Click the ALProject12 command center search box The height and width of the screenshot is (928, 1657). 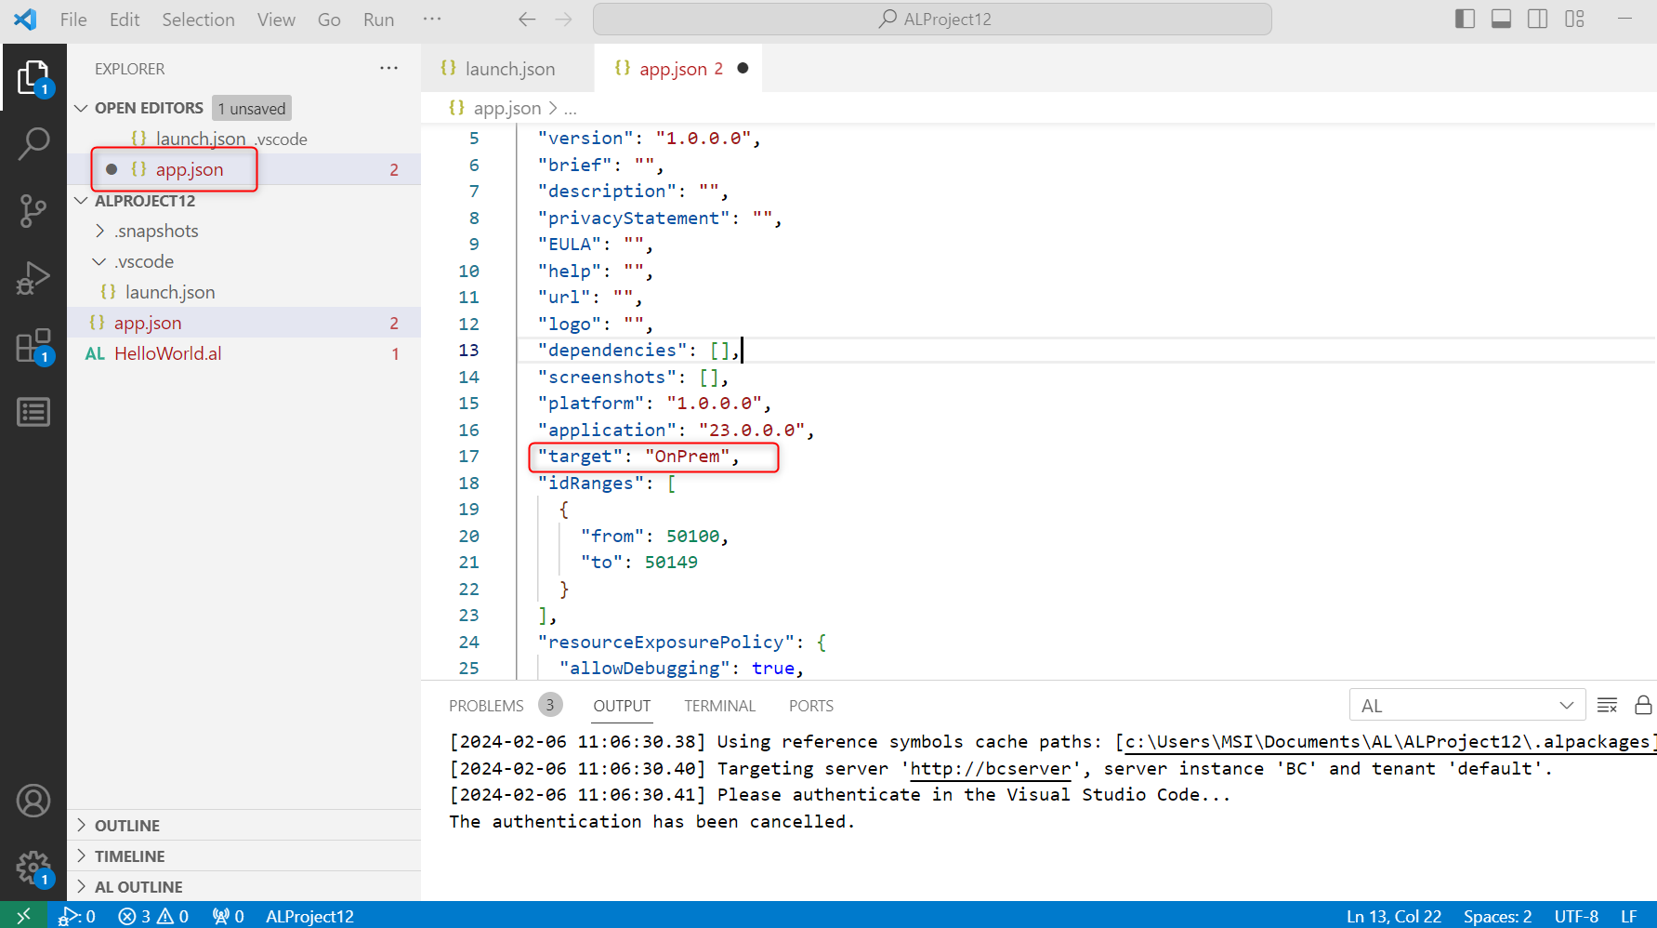pos(932,20)
